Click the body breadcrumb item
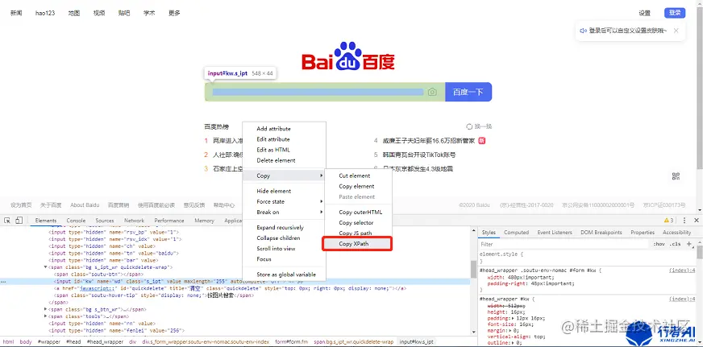The image size is (703, 347). pos(26,341)
